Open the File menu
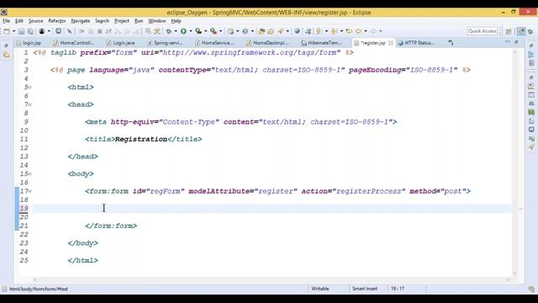538x303 pixels. pos(6,21)
